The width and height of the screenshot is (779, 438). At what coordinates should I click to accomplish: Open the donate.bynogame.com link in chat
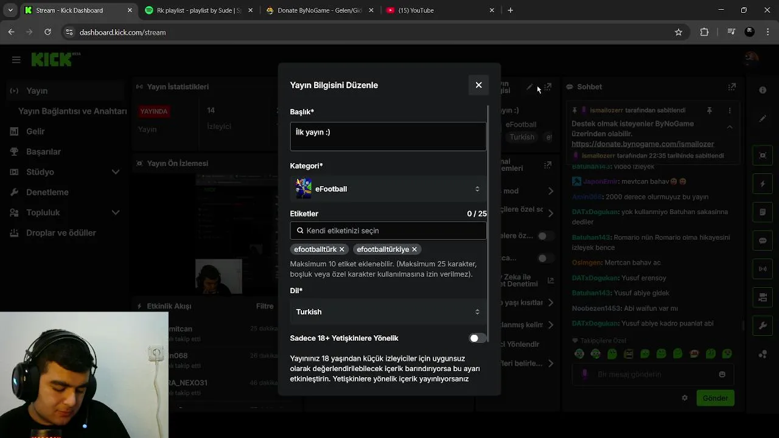[x=643, y=144]
